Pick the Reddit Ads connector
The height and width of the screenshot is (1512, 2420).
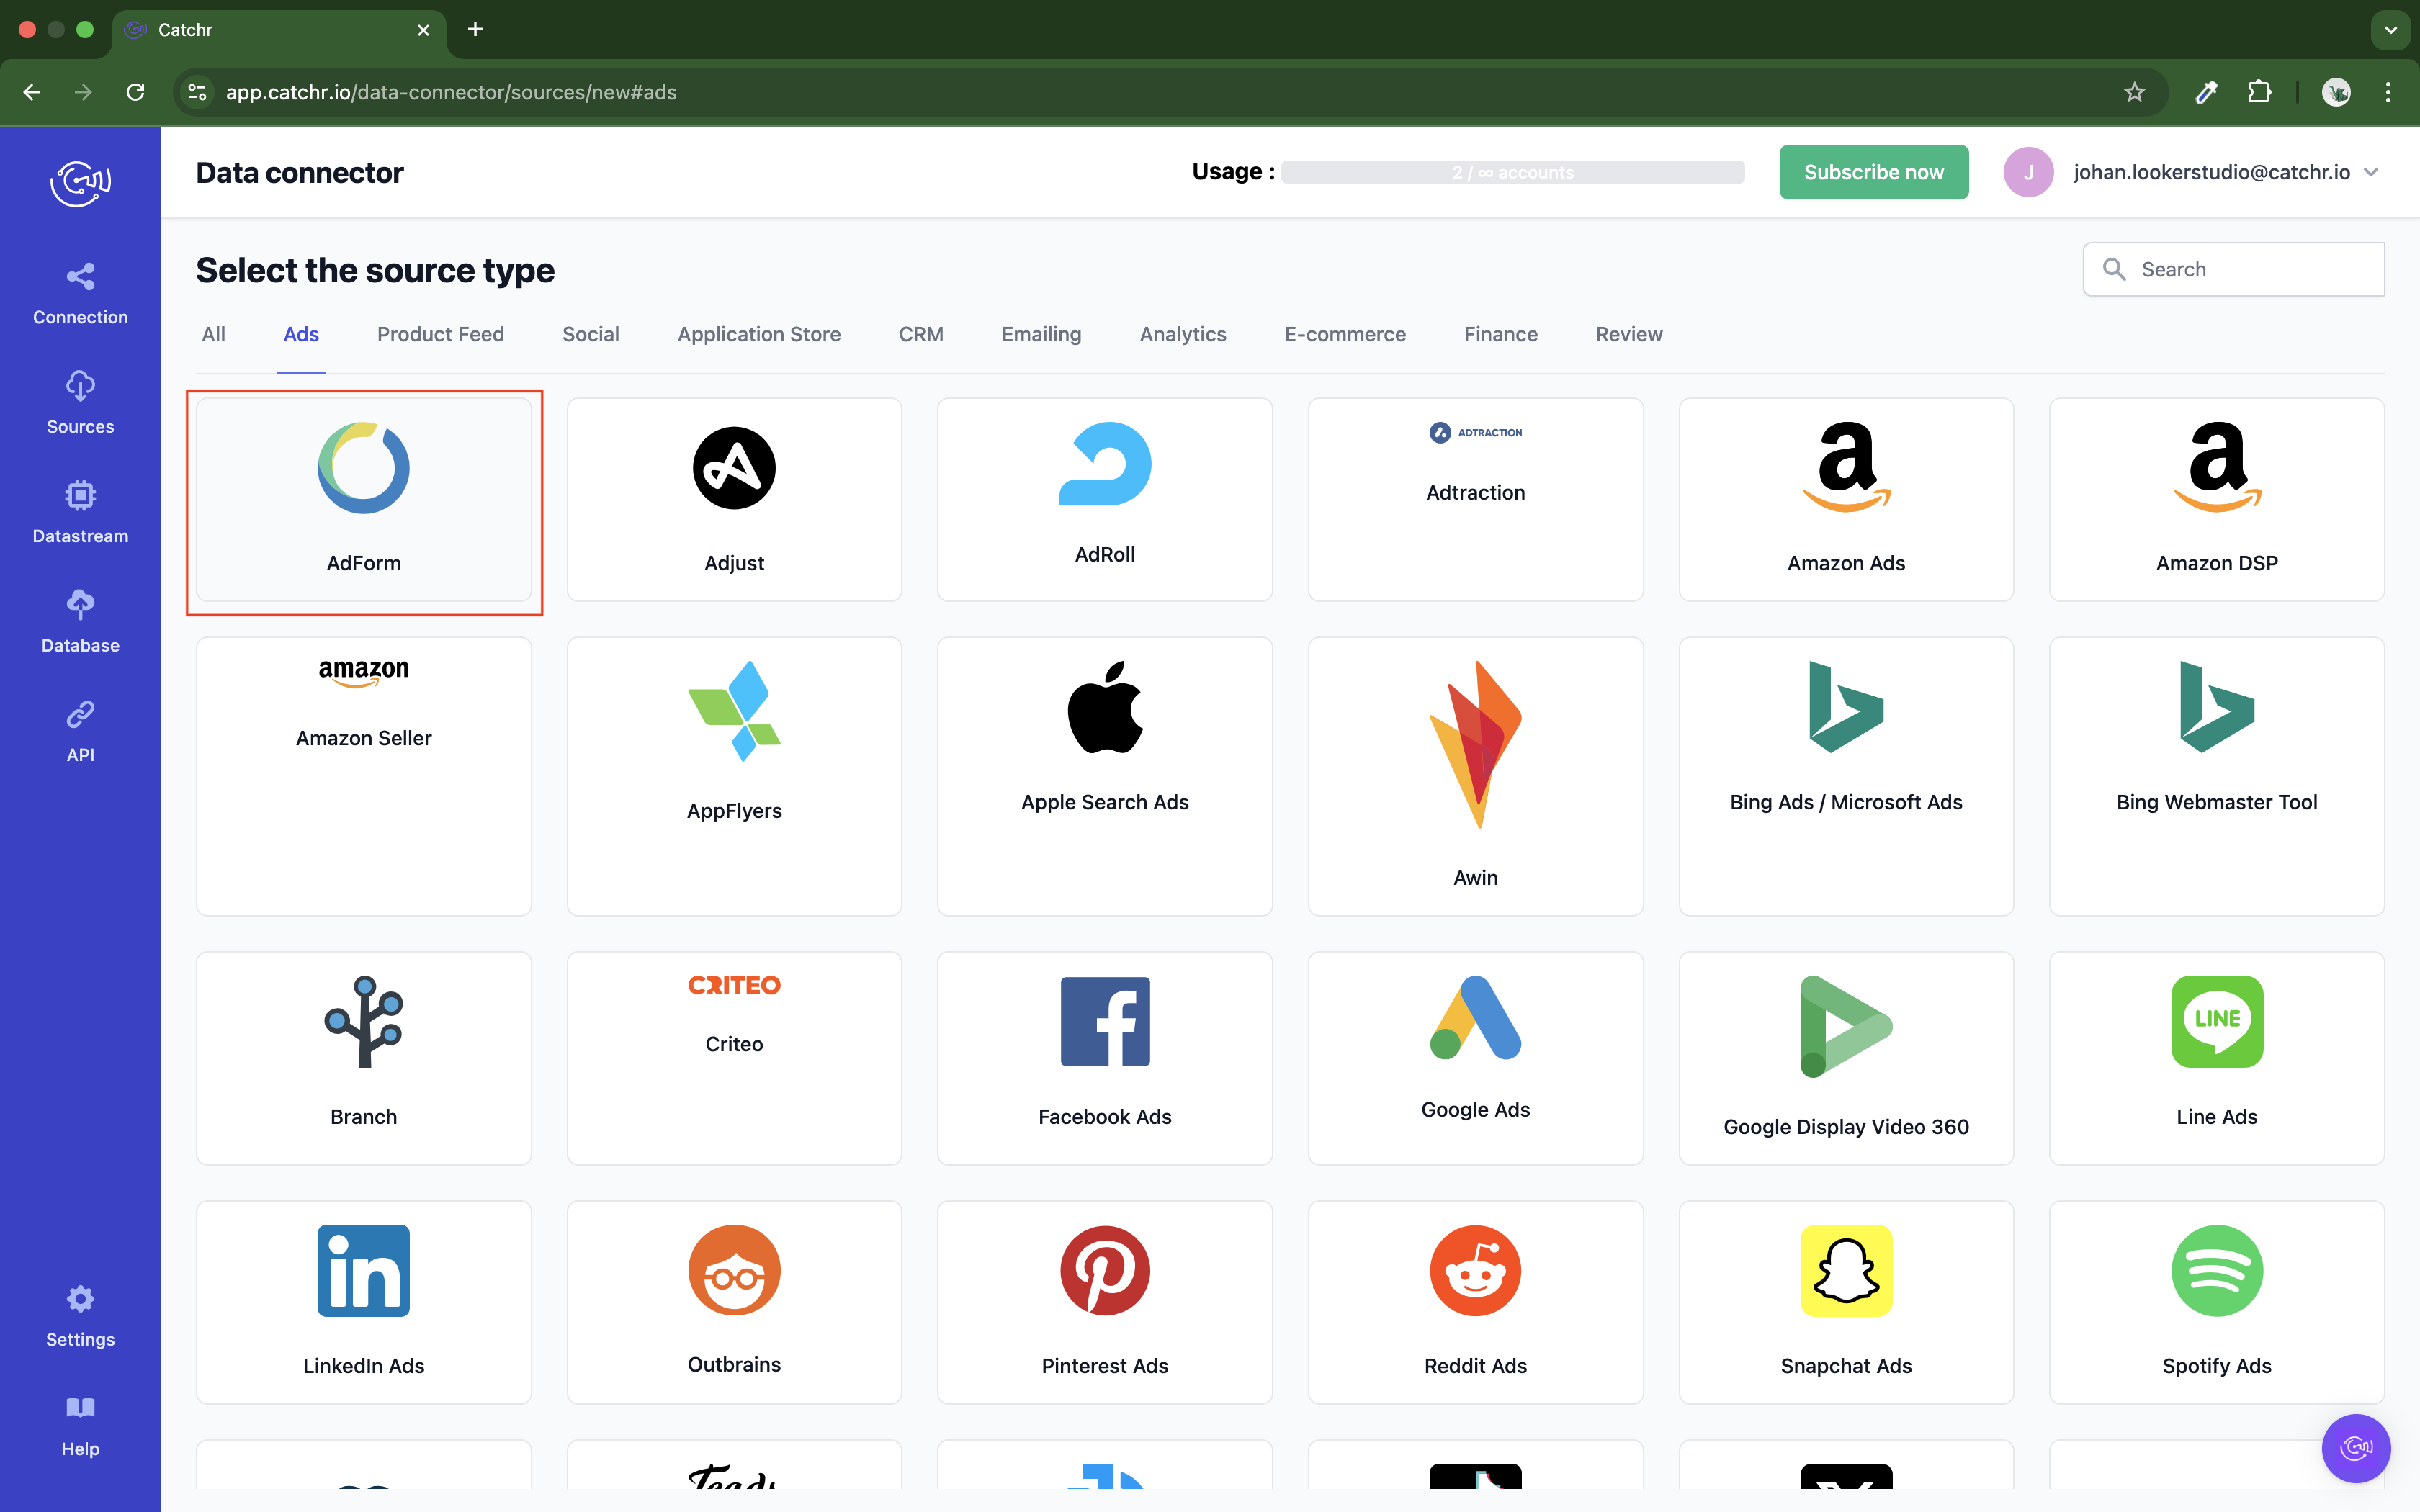point(1476,1302)
